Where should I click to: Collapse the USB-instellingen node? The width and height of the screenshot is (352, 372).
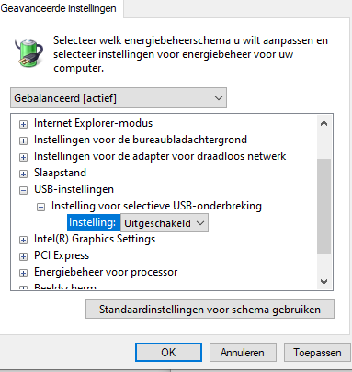pos(23,190)
